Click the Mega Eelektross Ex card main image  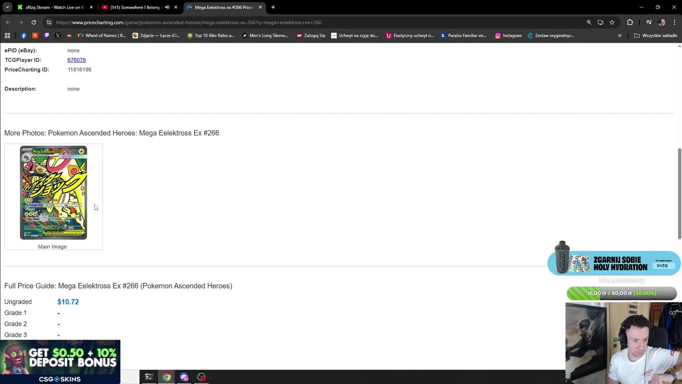coord(53,193)
